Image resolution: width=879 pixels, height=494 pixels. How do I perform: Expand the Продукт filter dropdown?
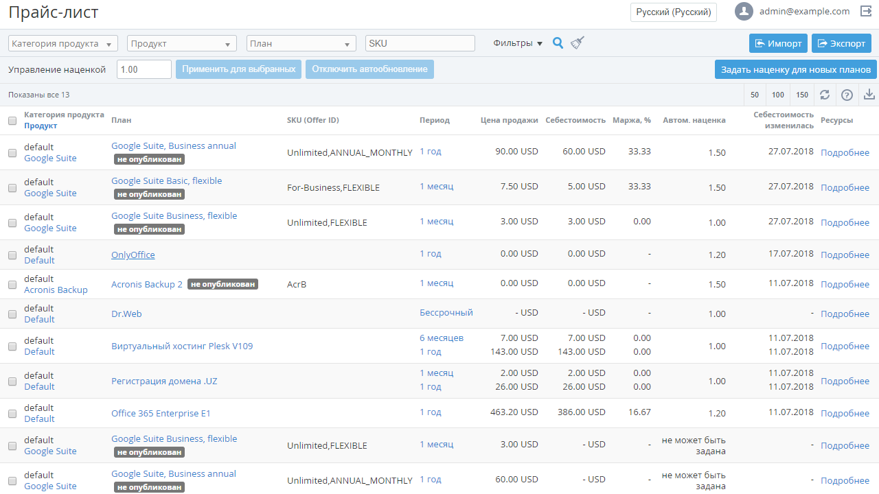182,43
